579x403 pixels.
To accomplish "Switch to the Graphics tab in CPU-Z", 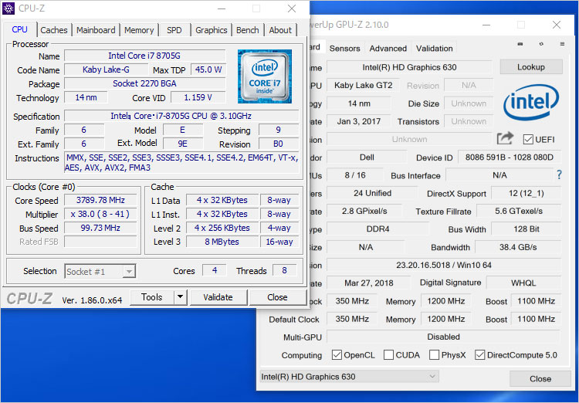I will coord(212,30).
